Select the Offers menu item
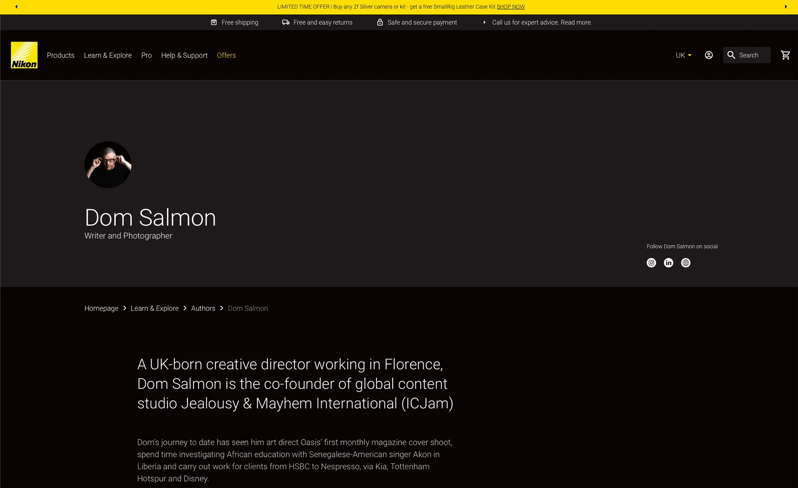The width and height of the screenshot is (798, 488). click(226, 55)
